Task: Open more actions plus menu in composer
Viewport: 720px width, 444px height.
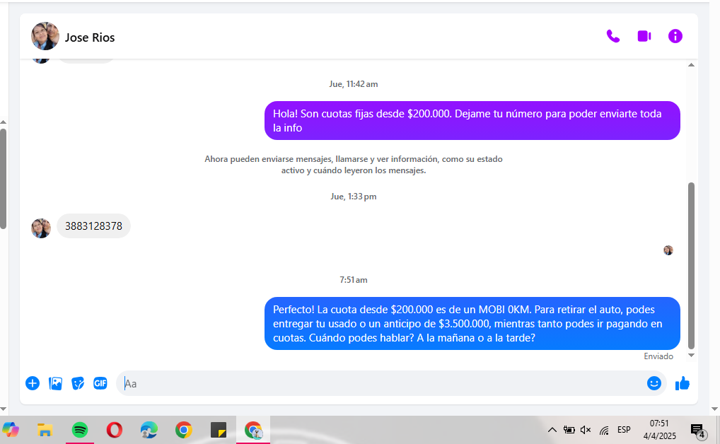Action: point(33,383)
